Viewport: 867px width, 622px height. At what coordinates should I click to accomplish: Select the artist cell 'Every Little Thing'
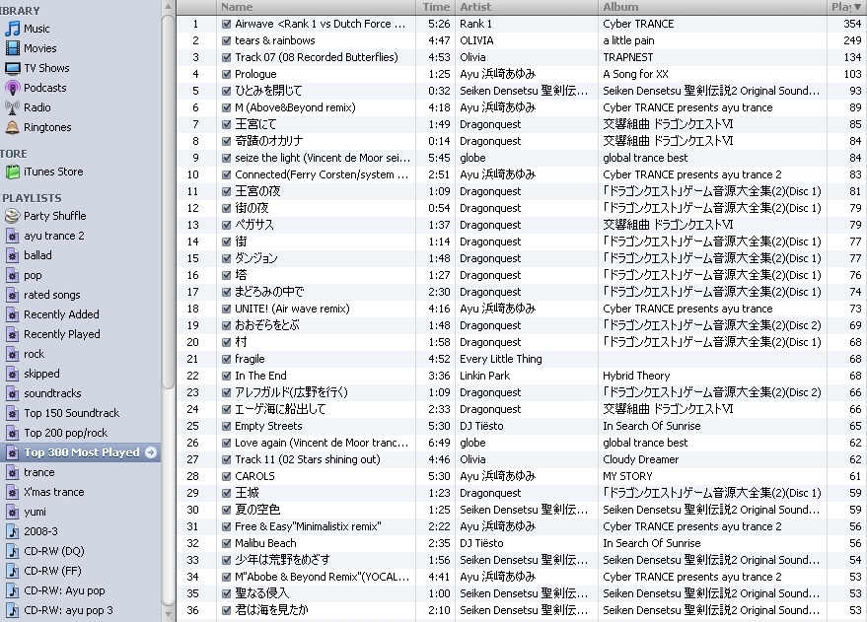coord(501,359)
